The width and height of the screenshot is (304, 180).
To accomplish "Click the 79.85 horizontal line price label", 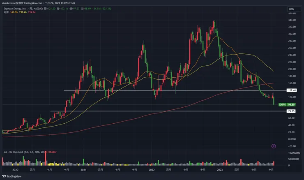I will coord(291,111).
